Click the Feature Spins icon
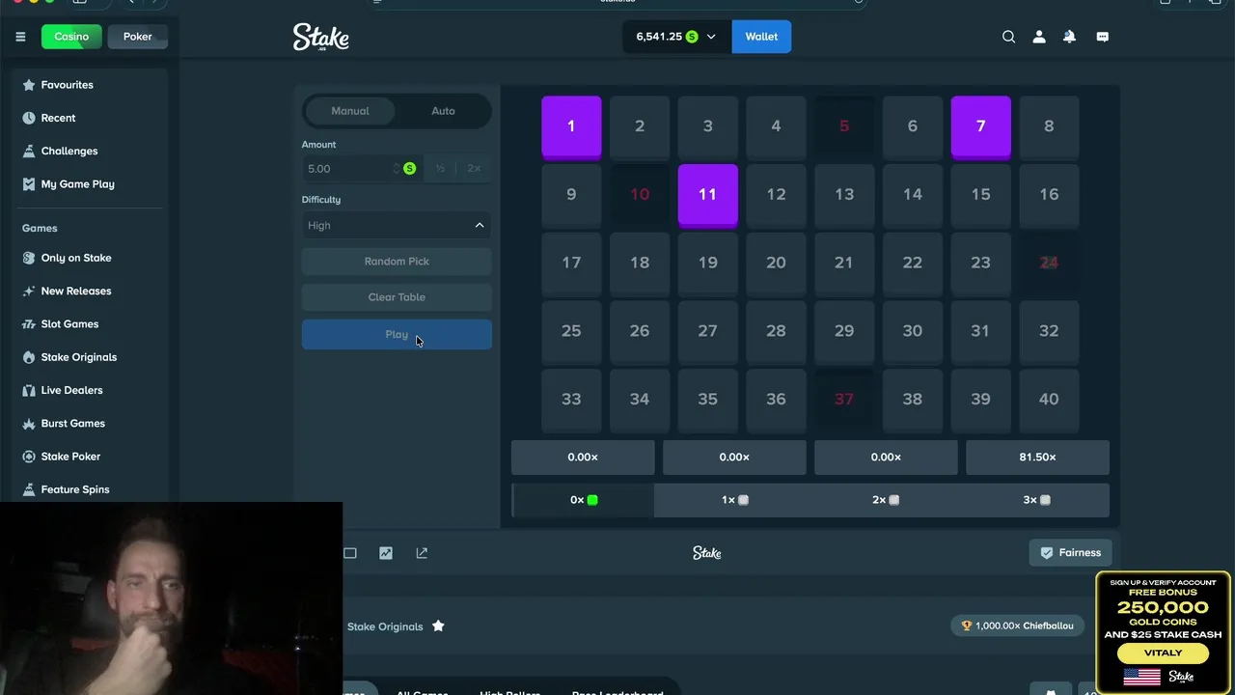Image resolution: width=1235 pixels, height=695 pixels. tap(29, 489)
